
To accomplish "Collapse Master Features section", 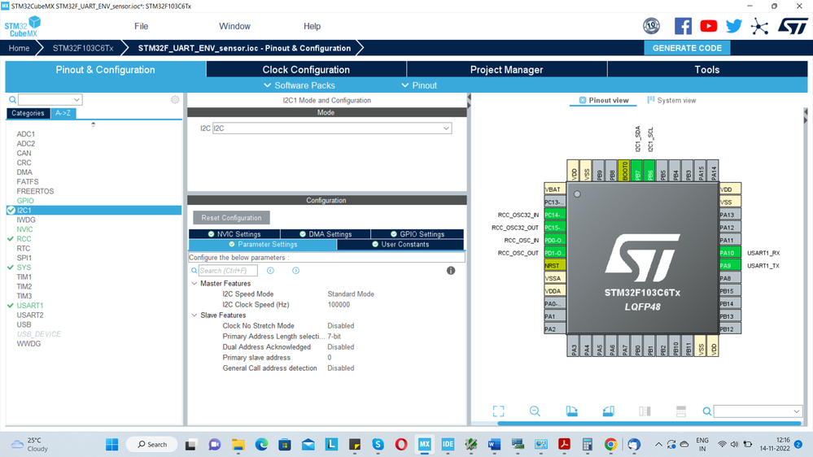I will [195, 284].
